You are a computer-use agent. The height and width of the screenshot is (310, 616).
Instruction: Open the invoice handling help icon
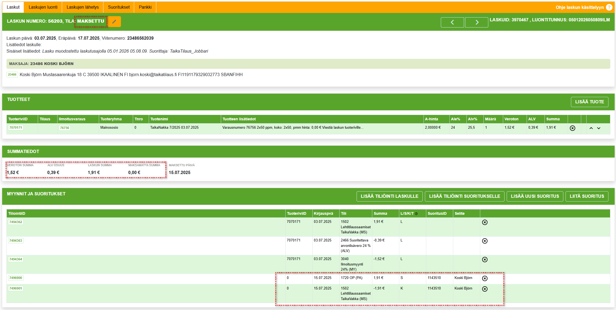pyautogui.click(x=609, y=7)
